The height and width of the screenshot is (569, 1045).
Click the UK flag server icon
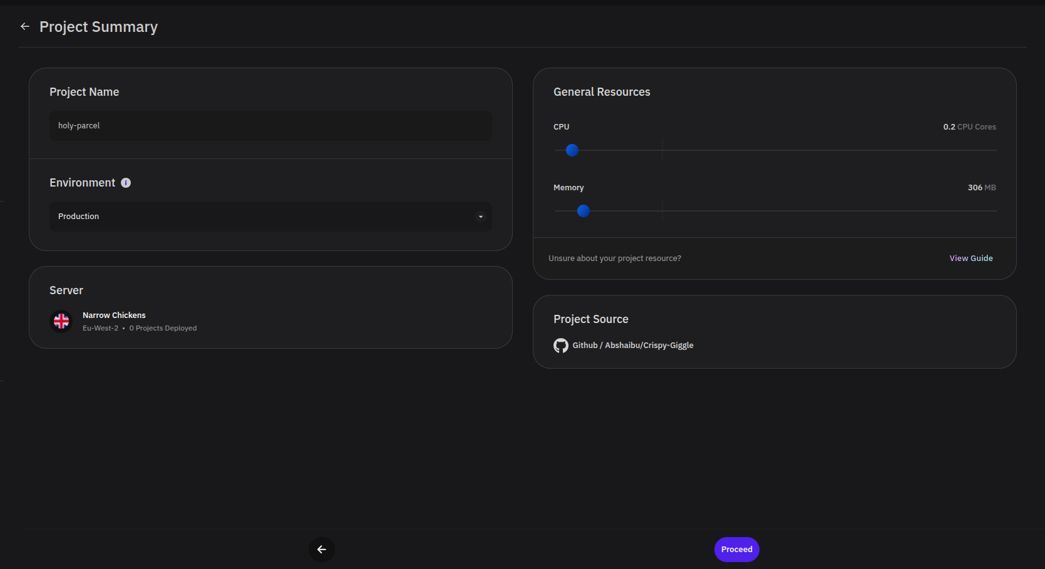pyautogui.click(x=61, y=321)
